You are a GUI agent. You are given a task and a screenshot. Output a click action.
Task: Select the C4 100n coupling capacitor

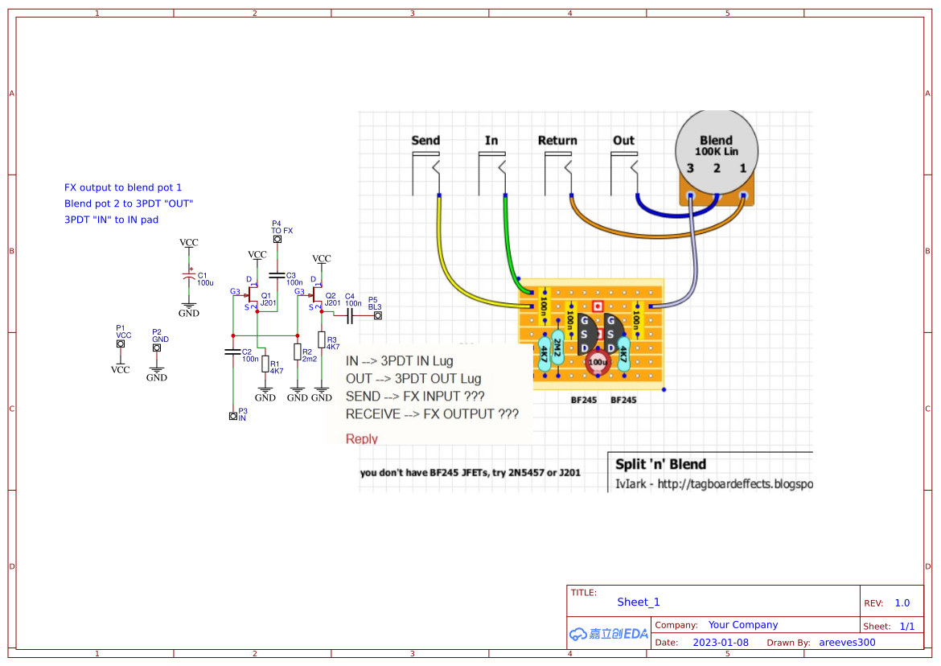[x=351, y=315]
